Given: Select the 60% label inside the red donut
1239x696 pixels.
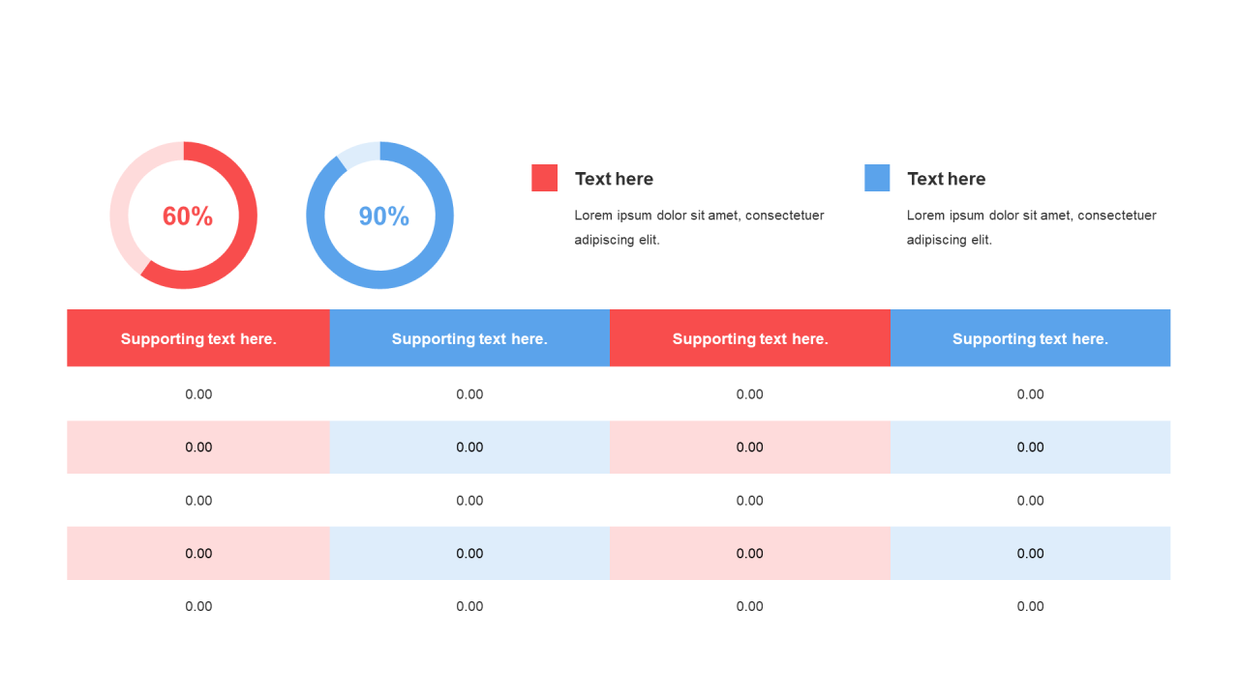Looking at the screenshot, I should pos(187,217).
